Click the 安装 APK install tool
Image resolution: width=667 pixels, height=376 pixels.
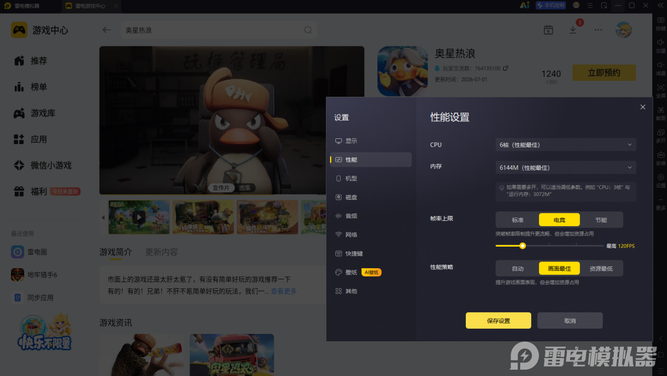coord(661,158)
